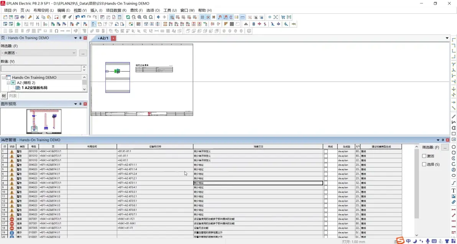This screenshot has width=457, height=244.
Task: Select the +A2/1 editor tab
Action: coord(103,38)
